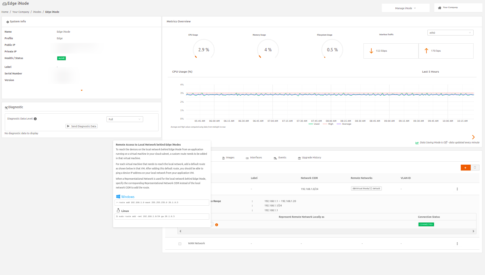Click the Data Saving Mode chart icon
The width and height of the screenshot is (485, 275).
point(417,143)
